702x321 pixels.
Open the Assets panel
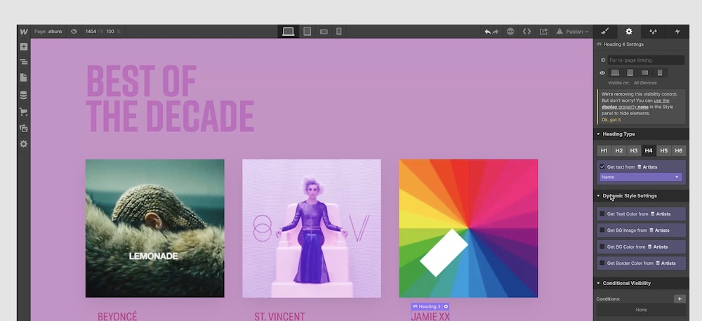coord(24,128)
